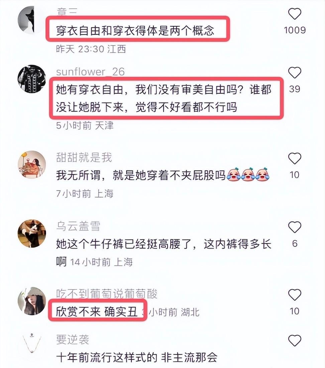Viewport: 325px width, 368px height.
Task: Select username 乌云盖雪
Action: coord(78,226)
